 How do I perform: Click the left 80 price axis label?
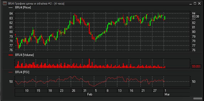(x=11, y=32)
